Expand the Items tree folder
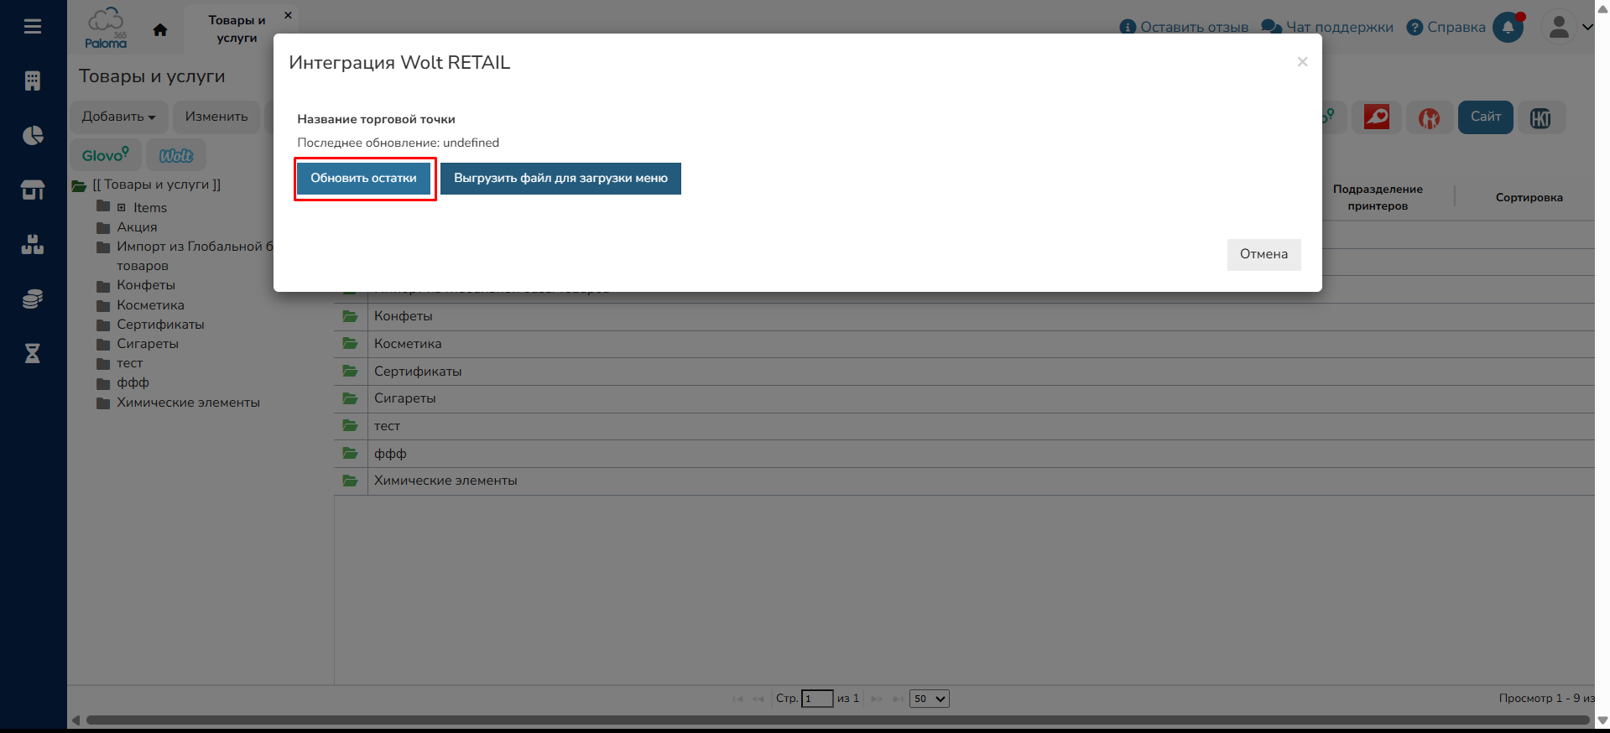 [122, 207]
